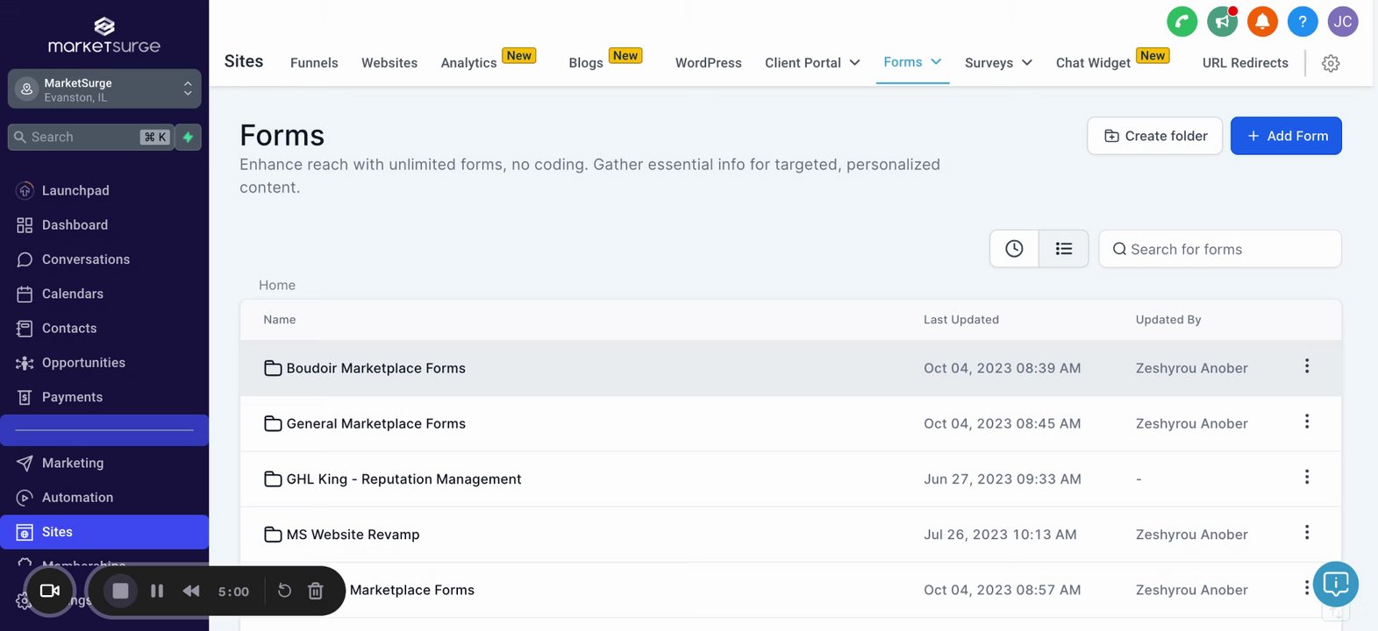
Task: Open the Sites settings gear icon
Action: [x=1331, y=63]
